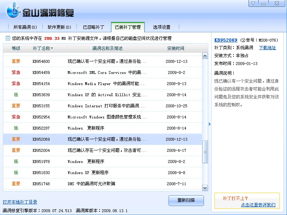Select KB952954 image color management row
The image size is (287, 215).
pos(102,117)
